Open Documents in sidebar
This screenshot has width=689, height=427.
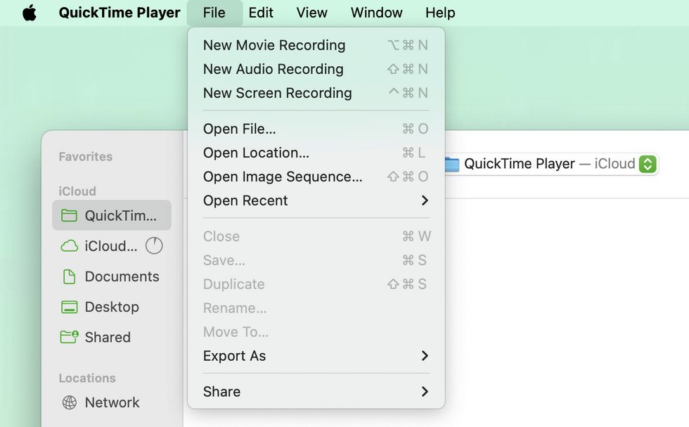[112, 276]
